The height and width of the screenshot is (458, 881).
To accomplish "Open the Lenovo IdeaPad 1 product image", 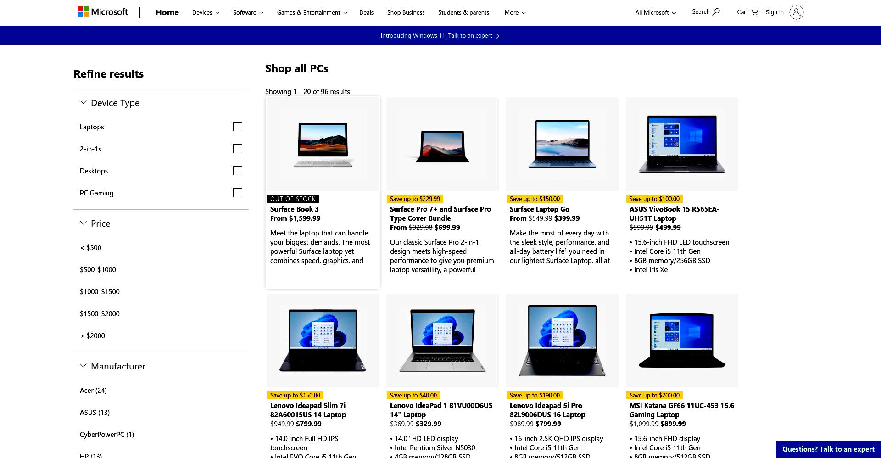I will pyautogui.click(x=442, y=341).
